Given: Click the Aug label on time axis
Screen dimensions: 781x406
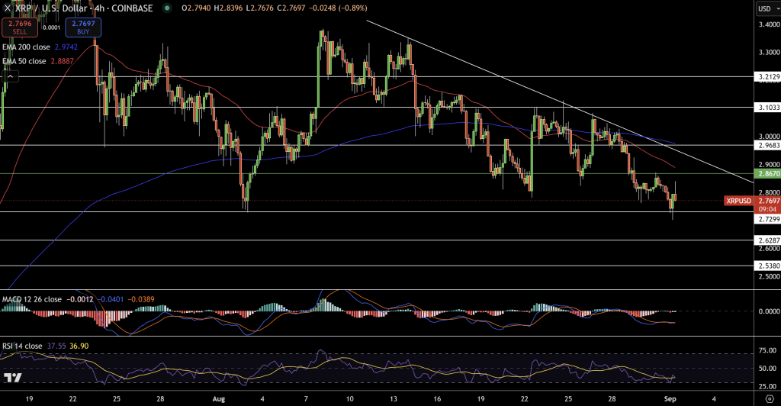Looking at the screenshot, I should (x=218, y=398).
